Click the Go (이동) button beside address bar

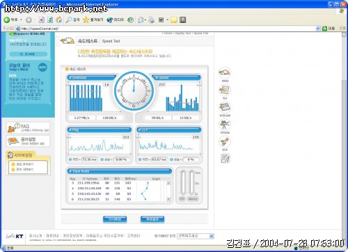(329, 29)
